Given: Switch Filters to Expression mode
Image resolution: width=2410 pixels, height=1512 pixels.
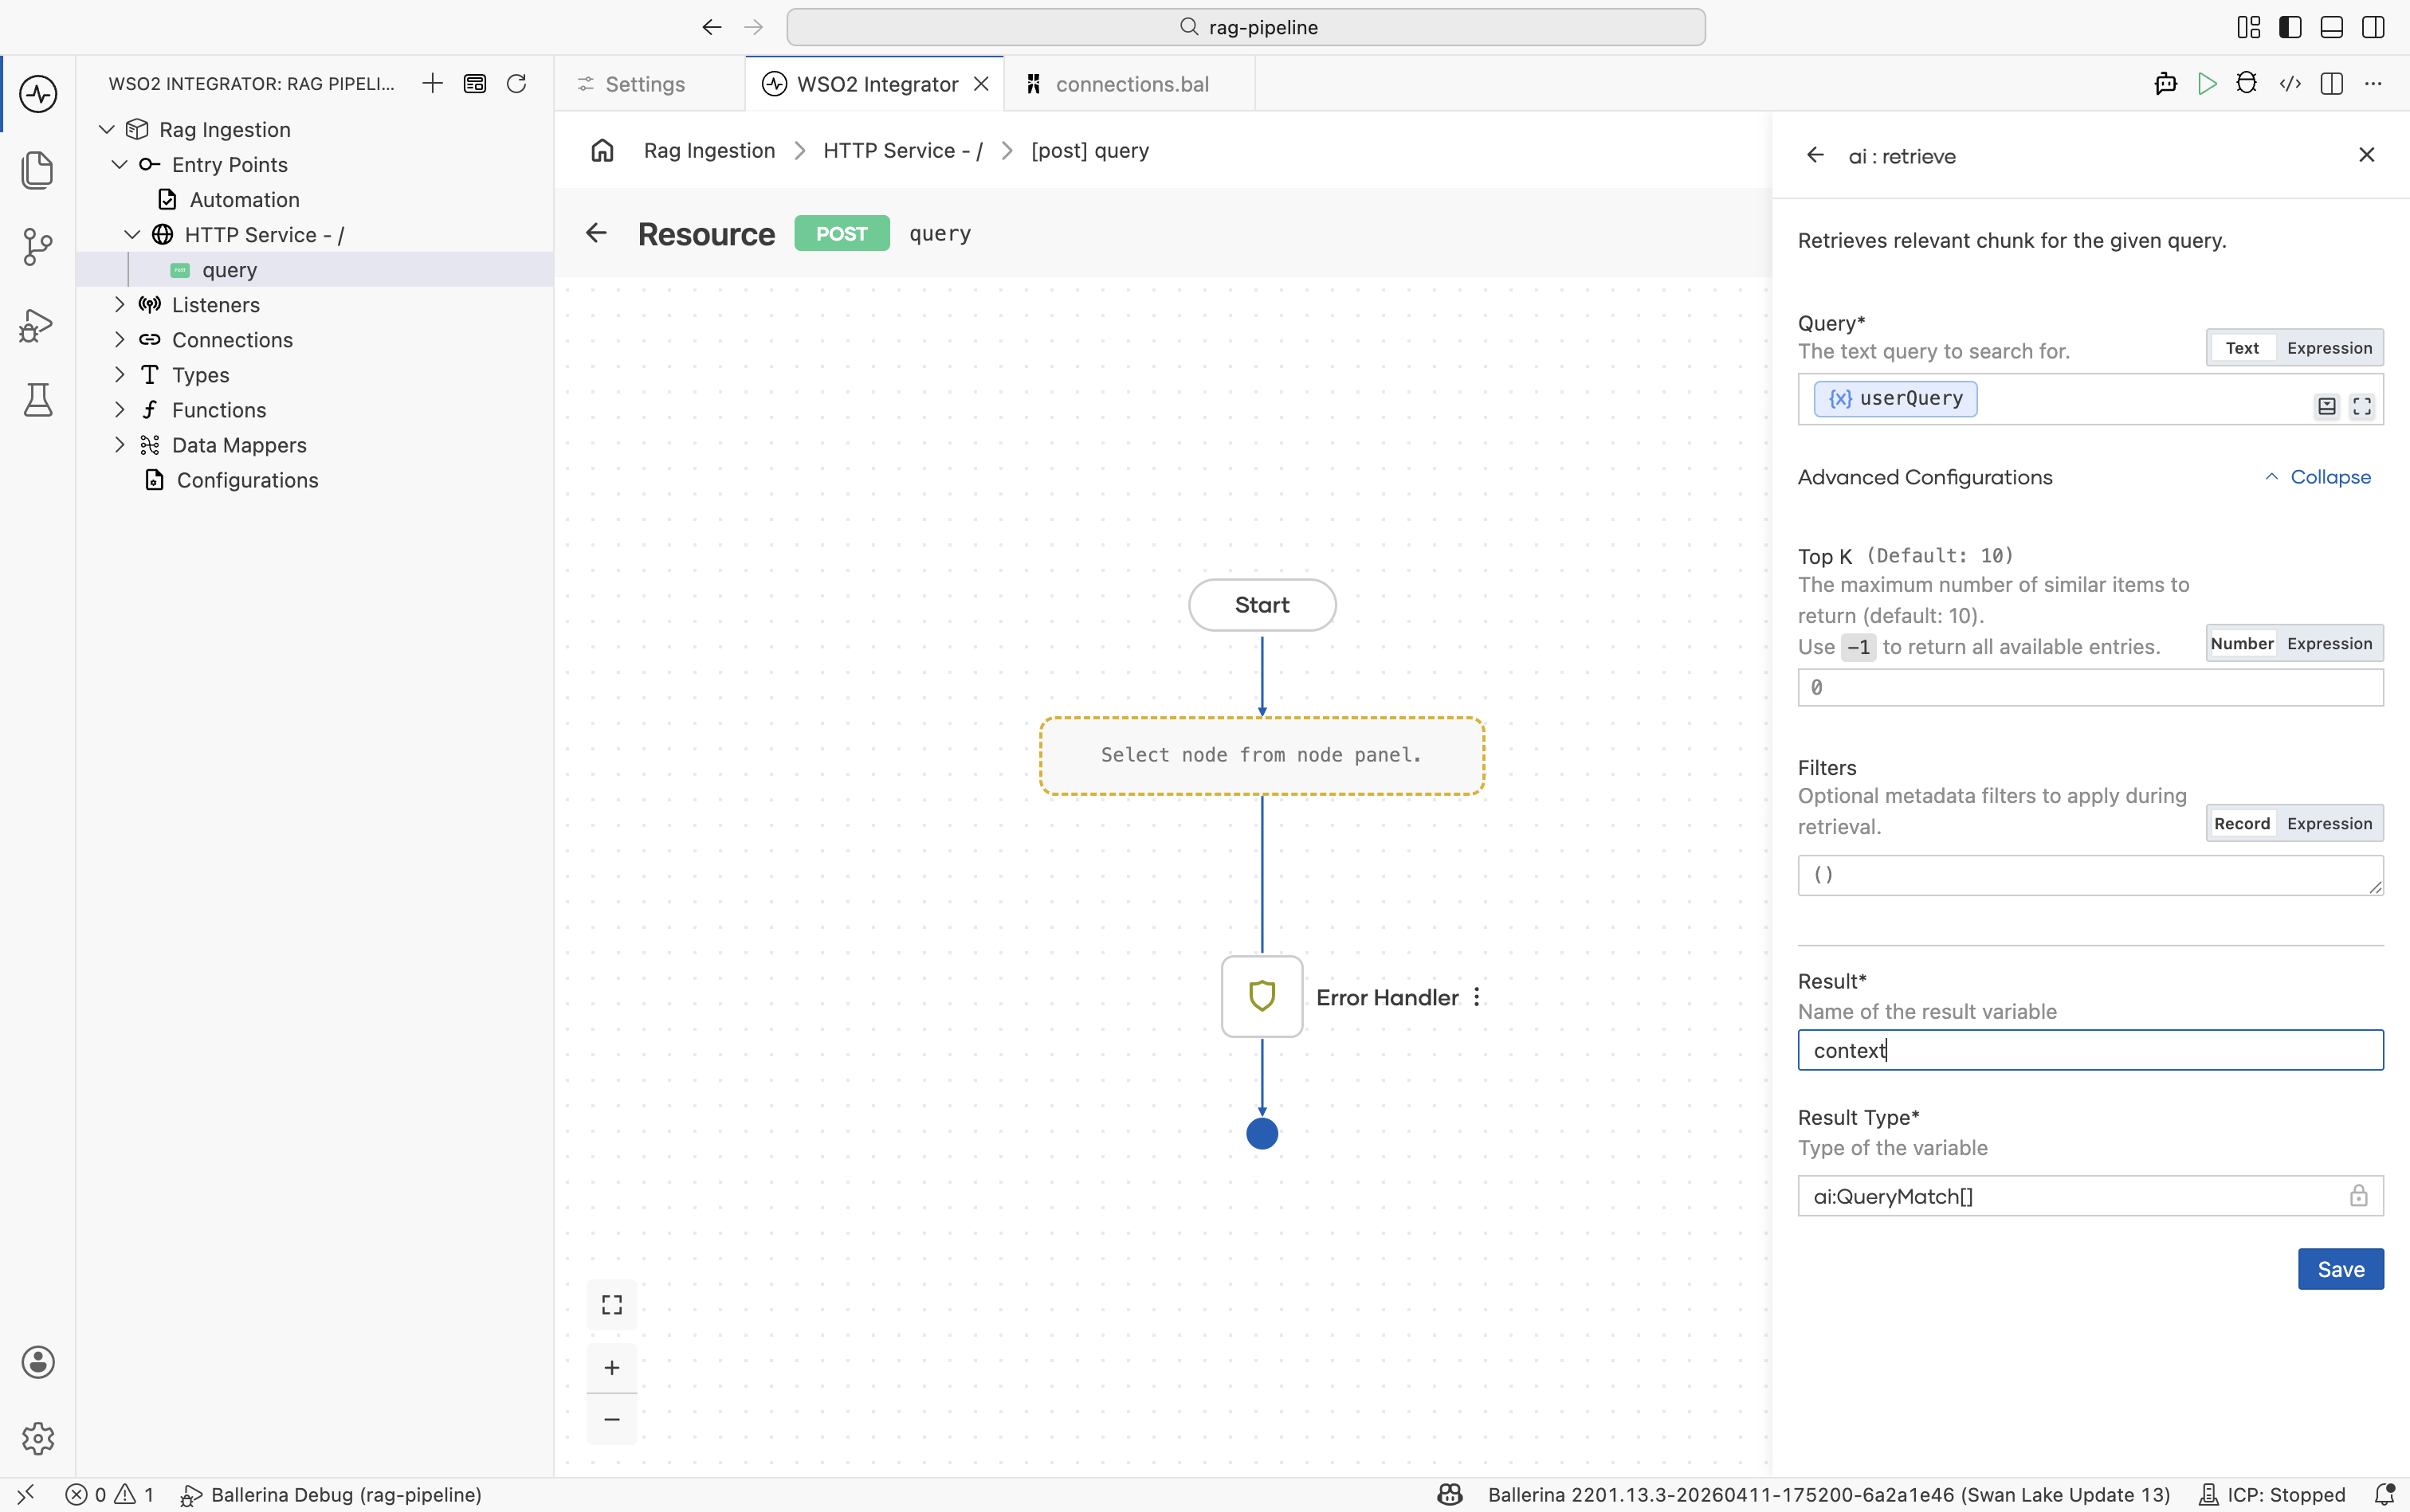Looking at the screenshot, I should [x=2329, y=823].
